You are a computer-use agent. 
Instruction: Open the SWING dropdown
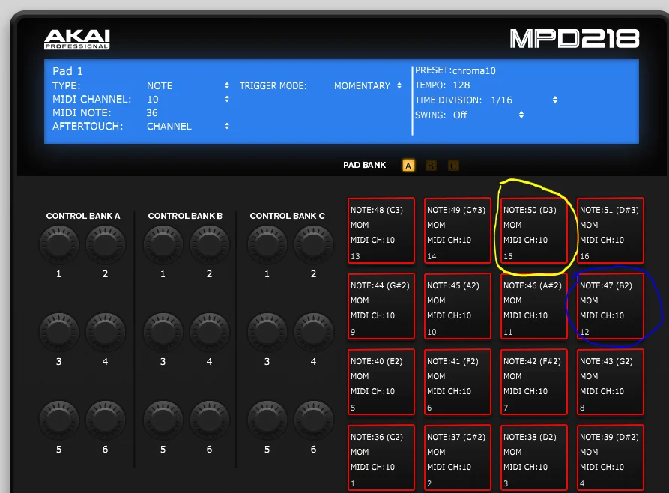coord(488,115)
